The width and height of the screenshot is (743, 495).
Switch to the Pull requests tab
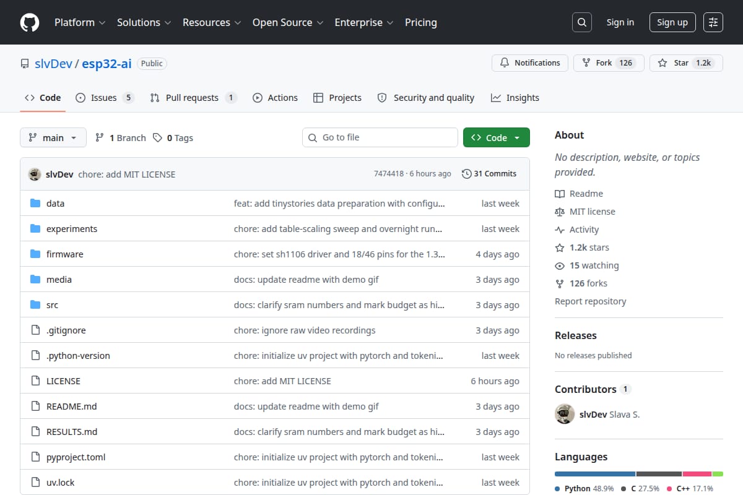click(x=193, y=98)
